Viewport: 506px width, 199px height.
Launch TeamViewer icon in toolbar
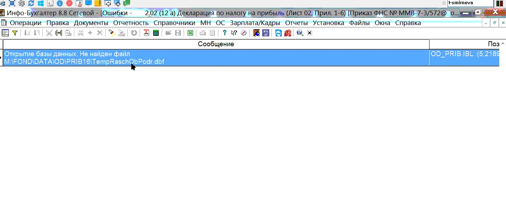click(278, 33)
